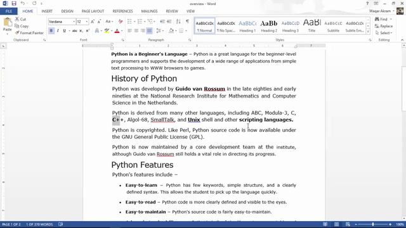Grow the font size
Image resolution: width=406 pixels, height=228 pixels.
(93, 22)
